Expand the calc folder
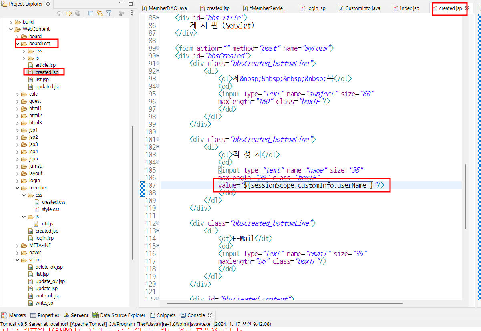Viewport: 481px width, 331px height. click(x=18, y=94)
